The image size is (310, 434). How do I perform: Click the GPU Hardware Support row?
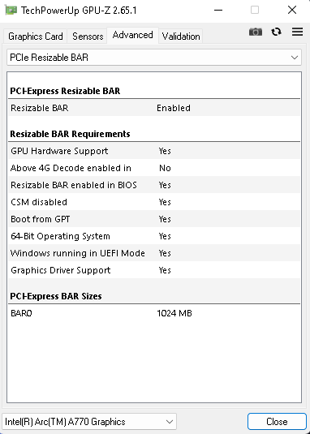click(154, 151)
